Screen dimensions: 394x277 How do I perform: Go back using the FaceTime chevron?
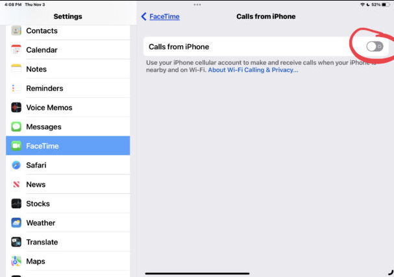pyautogui.click(x=143, y=16)
